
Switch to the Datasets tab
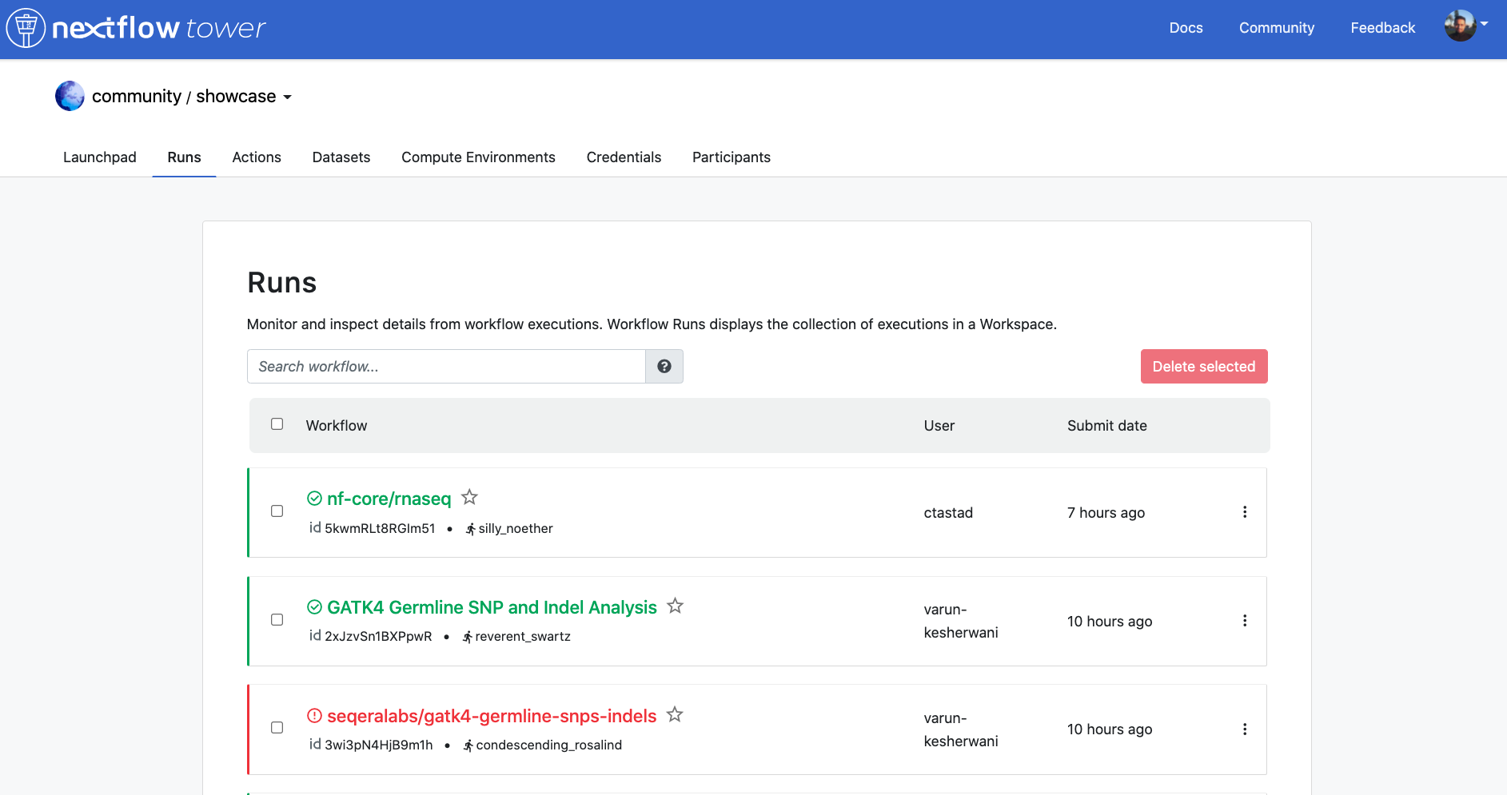341,157
